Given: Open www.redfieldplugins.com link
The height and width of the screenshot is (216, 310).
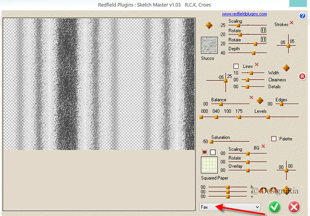Looking at the screenshot, I should [244, 14].
